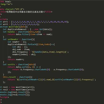Click the opening script tag
This screenshot has width=104, height=104.
point(4,19)
